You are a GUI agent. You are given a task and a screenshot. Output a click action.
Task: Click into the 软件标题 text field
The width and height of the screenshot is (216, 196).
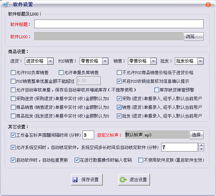coord(119,24)
